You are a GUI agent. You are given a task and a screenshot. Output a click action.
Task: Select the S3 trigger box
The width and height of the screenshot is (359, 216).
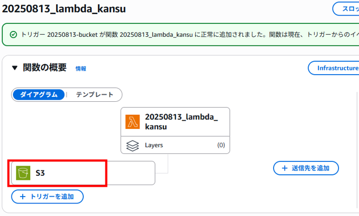pos(83,173)
